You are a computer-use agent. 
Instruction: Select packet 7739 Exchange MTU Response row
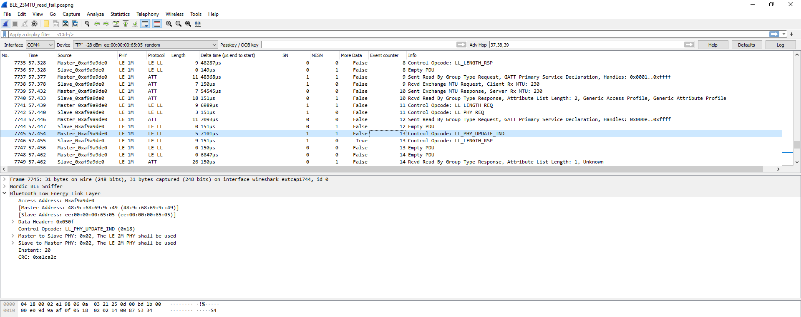(391, 91)
